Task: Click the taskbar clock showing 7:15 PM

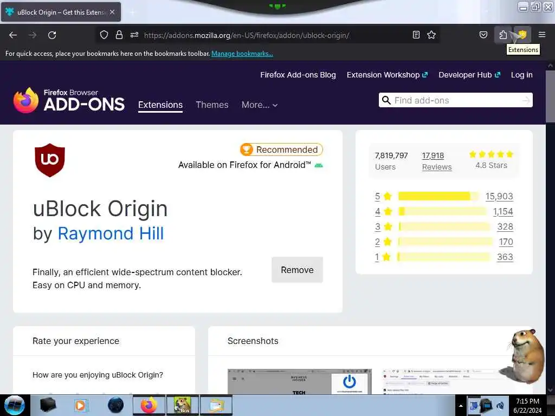Action: click(527, 405)
